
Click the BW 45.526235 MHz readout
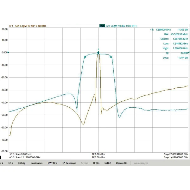click(176, 34)
